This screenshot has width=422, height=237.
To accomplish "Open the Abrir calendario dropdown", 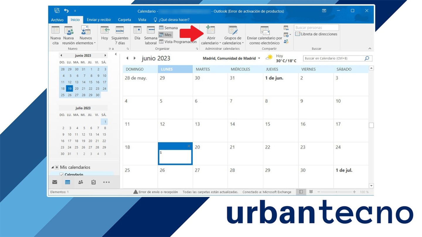I will pos(211,35).
